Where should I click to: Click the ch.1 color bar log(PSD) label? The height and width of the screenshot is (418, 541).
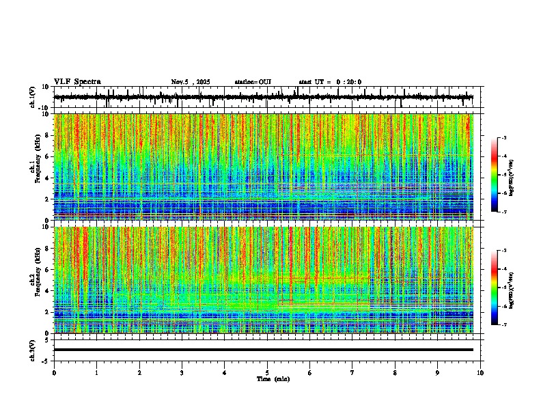(511, 178)
